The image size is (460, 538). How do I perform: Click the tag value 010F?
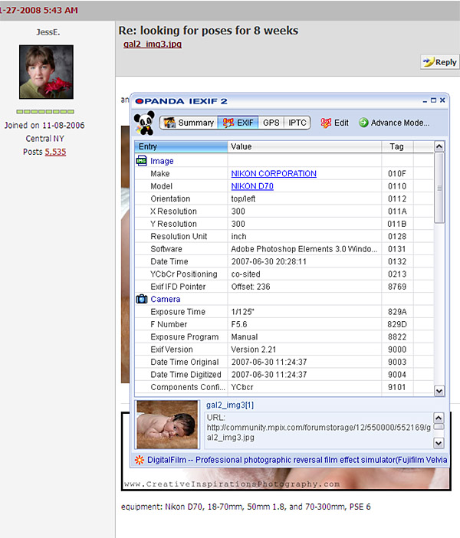click(x=397, y=173)
